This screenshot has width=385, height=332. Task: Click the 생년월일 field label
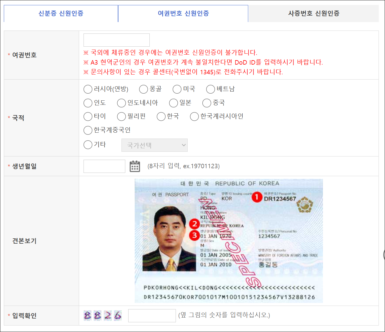pyautogui.click(x=24, y=166)
